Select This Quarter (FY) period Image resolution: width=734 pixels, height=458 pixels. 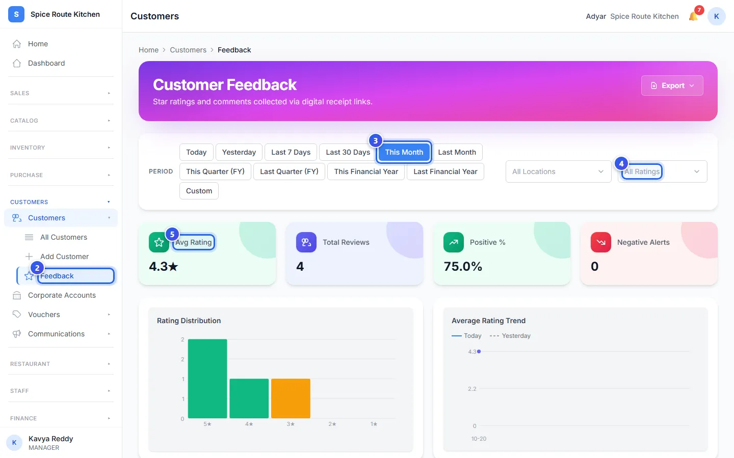[216, 171]
